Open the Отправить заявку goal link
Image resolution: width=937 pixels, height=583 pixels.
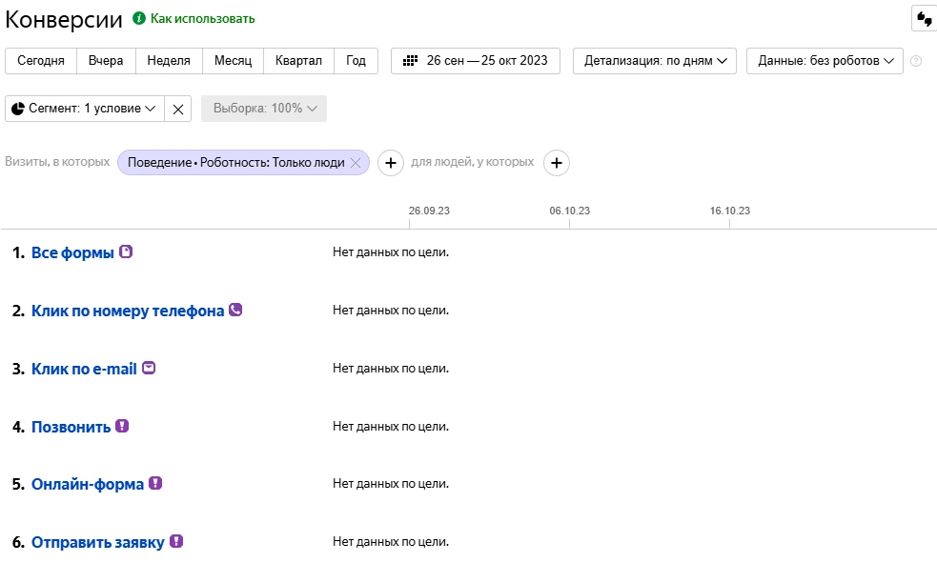pyautogui.click(x=98, y=542)
